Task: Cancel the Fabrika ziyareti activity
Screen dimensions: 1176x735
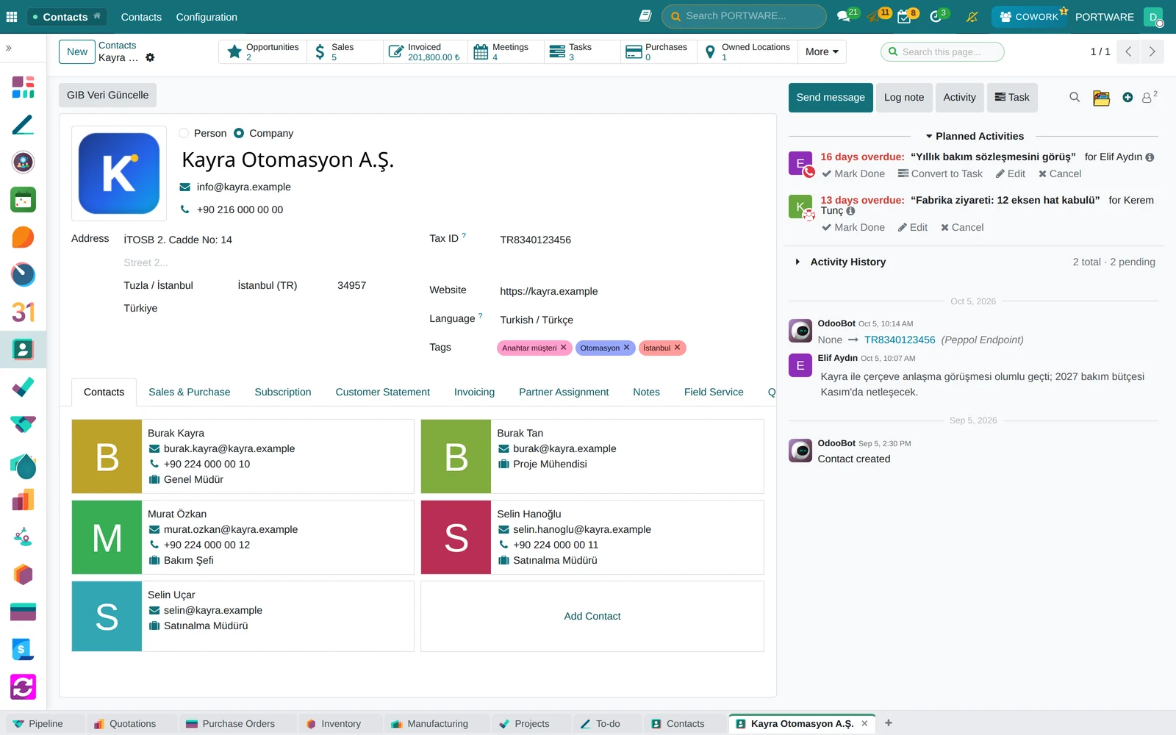Action: tap(962, 227)
